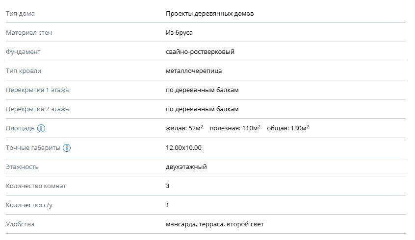Click the 'Материал стен' label
Image resolution: width=415 pixels, height=240 pixels.
click(29, 33)
